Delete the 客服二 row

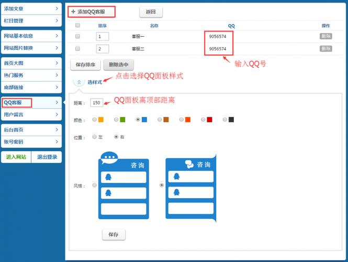(326, 49)
